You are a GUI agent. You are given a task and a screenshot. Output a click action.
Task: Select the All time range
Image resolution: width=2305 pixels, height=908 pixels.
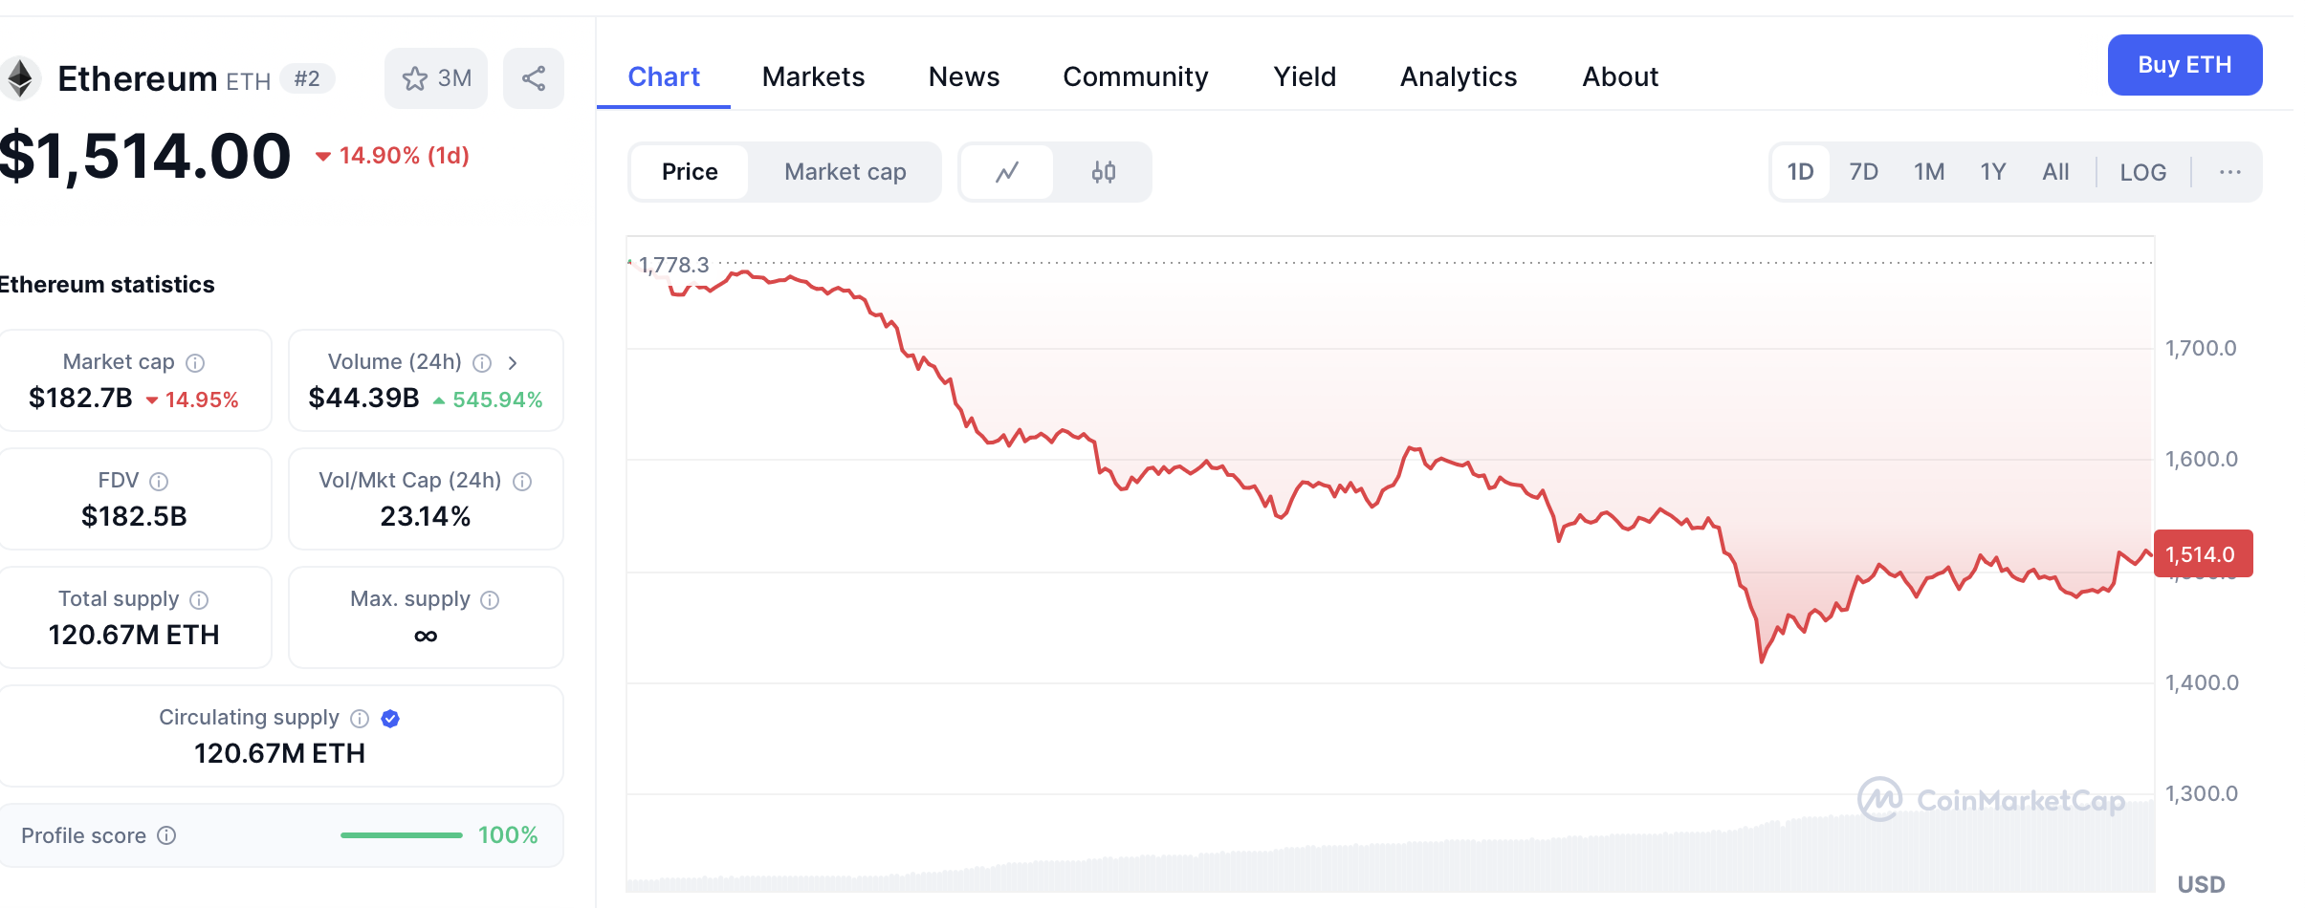coord(2055,172)
